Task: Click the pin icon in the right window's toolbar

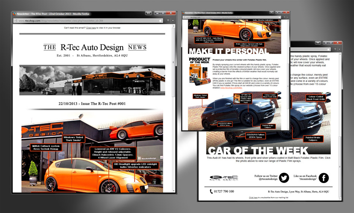Action: 335,49
